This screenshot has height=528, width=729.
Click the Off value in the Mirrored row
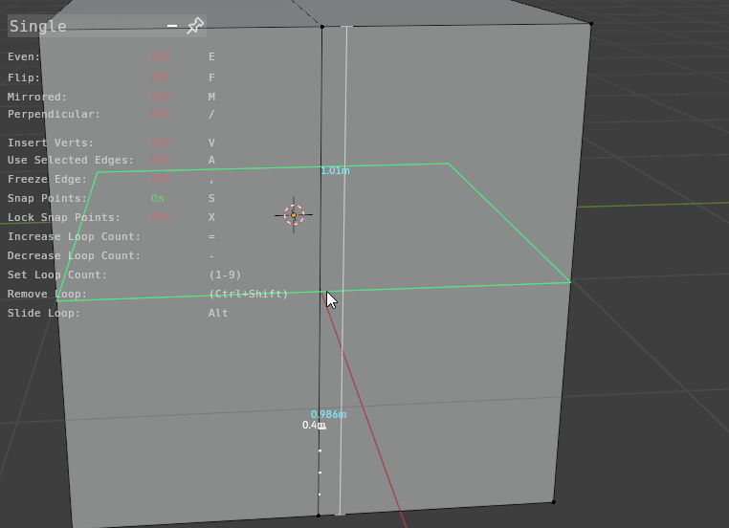pos(161,97)
